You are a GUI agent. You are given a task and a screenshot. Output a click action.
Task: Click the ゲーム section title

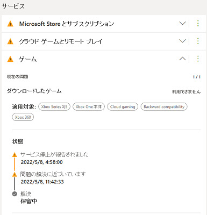[28, 59]
